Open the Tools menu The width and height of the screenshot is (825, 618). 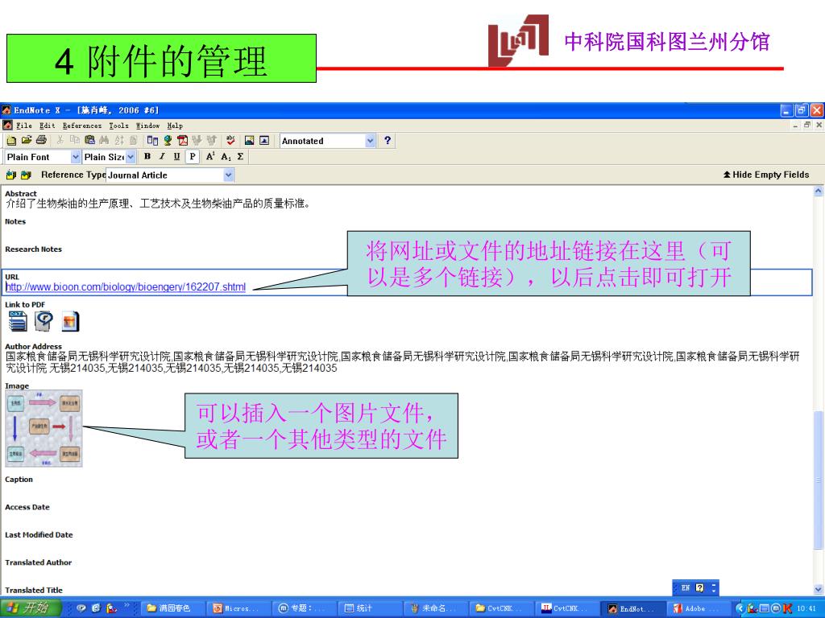pos(118,126)
